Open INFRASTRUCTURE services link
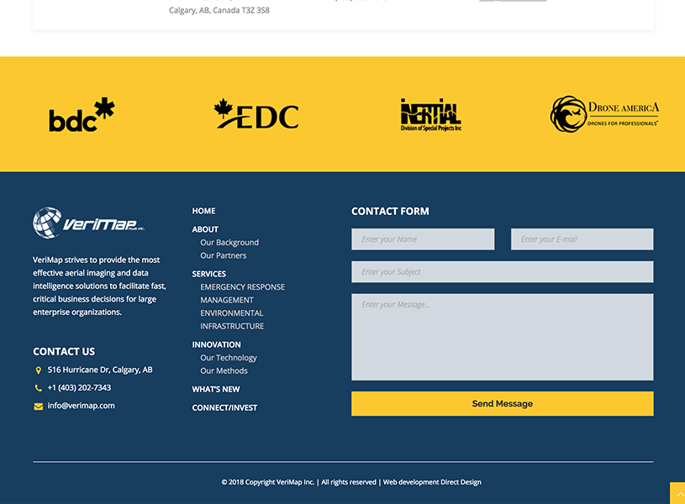This screenshot has width=685, height=504. tap(232, 326)
